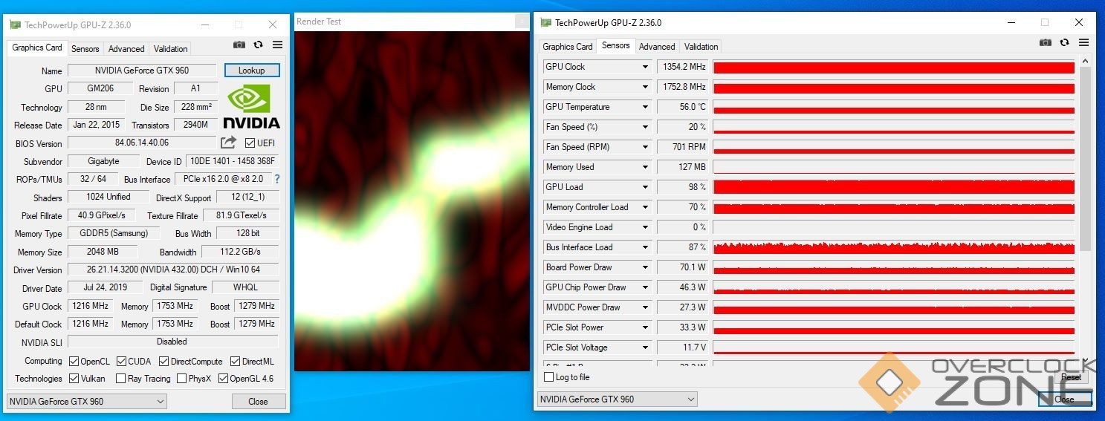Open the GPU Clock sensor dropdown arrow
This screenshot has width=1105, height=421.
[x=645, y=67]
